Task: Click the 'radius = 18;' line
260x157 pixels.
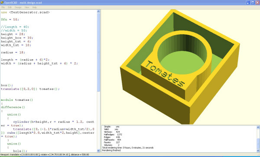Action: [13, 52]
